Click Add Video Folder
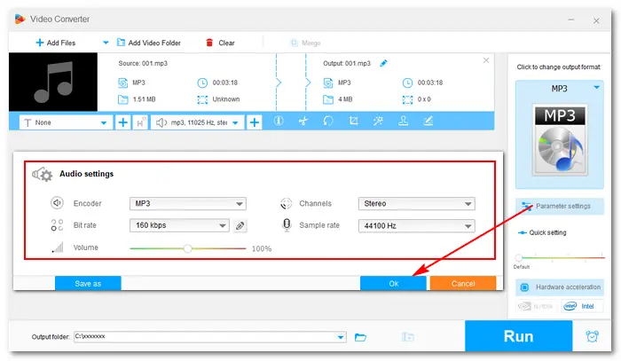The width and height of the screenshot is (621, 361). [149, 43]
